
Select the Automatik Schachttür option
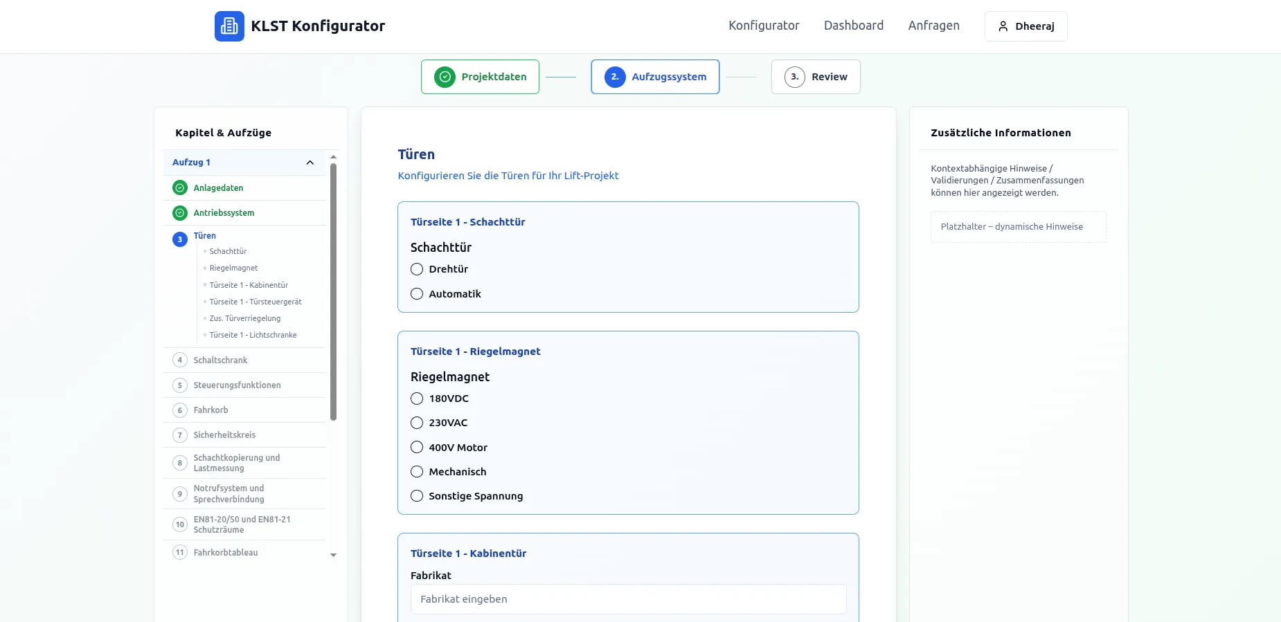tap(417, 294)
